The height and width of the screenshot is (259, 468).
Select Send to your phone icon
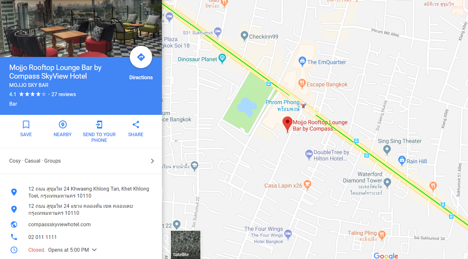[x=99, y=124]
